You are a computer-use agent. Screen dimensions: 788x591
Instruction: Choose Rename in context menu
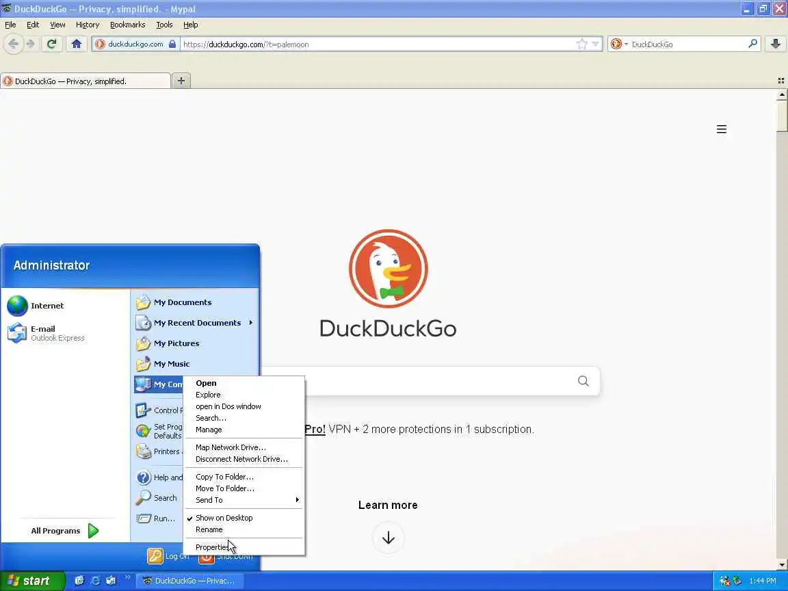pyautogui.click(x=244, y=529)
